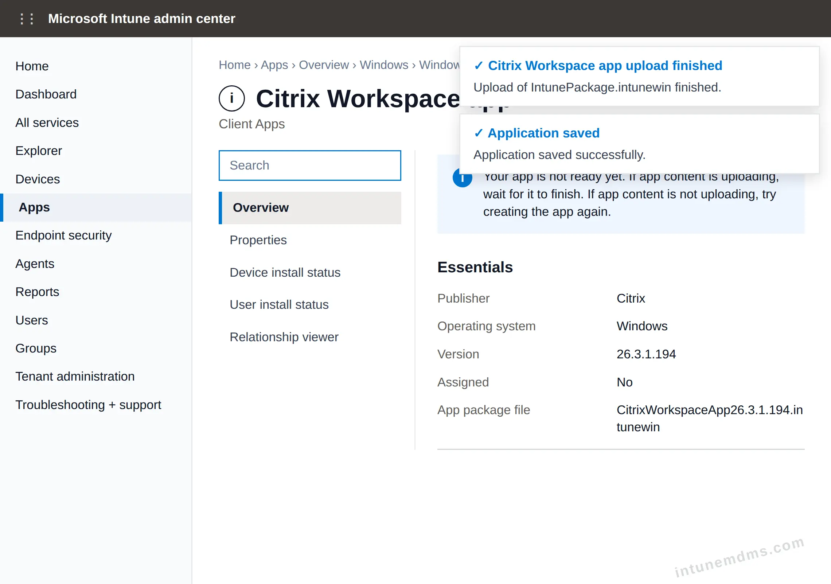
Task: Click the Essentials heading
Action: (x=475, y=267)
